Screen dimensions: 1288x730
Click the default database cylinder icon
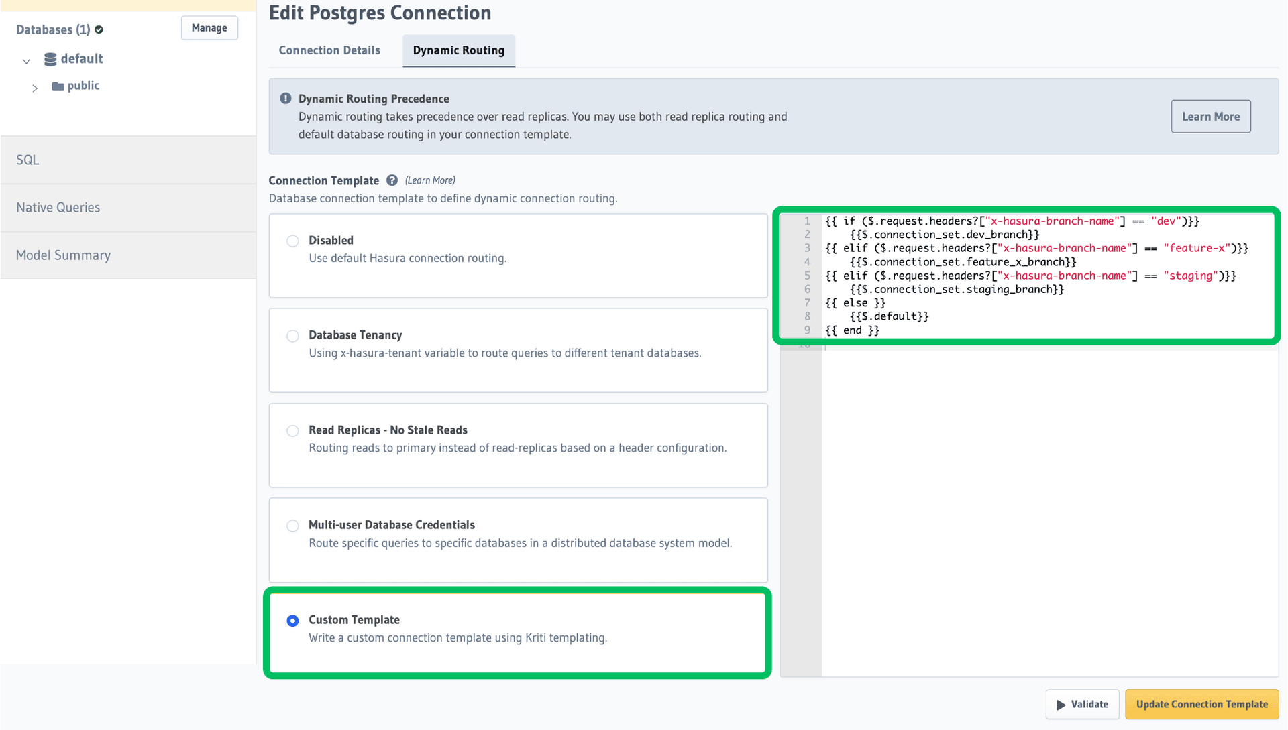tap(50, 59)
